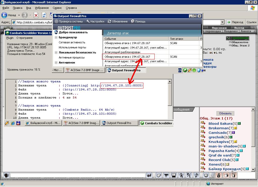Click Проверка системы in Outpost Firewall
This screenshot has height=187, width=258.
[x=69, y=21]
